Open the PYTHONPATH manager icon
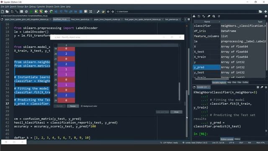This screenshot has width=268, height=151. coord(103,11)
